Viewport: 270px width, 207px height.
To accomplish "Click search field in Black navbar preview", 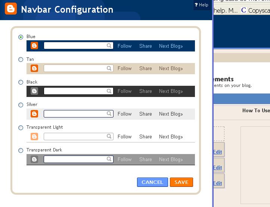I will (78, 91).
